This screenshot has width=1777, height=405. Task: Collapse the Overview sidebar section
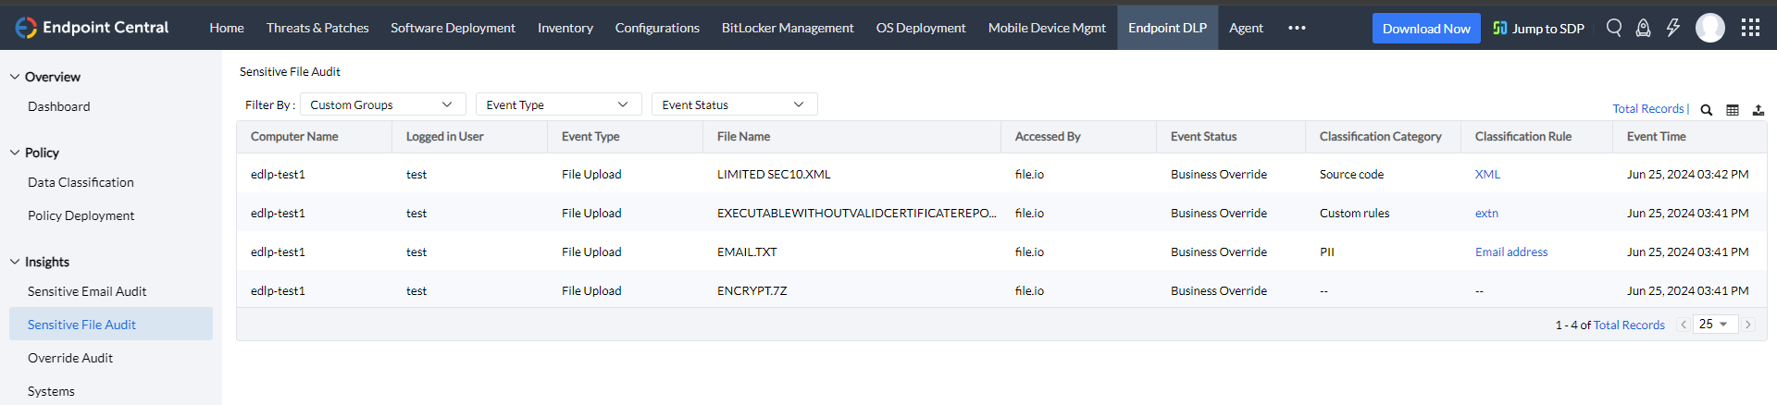pyautogui.click(x=15, y=77)
